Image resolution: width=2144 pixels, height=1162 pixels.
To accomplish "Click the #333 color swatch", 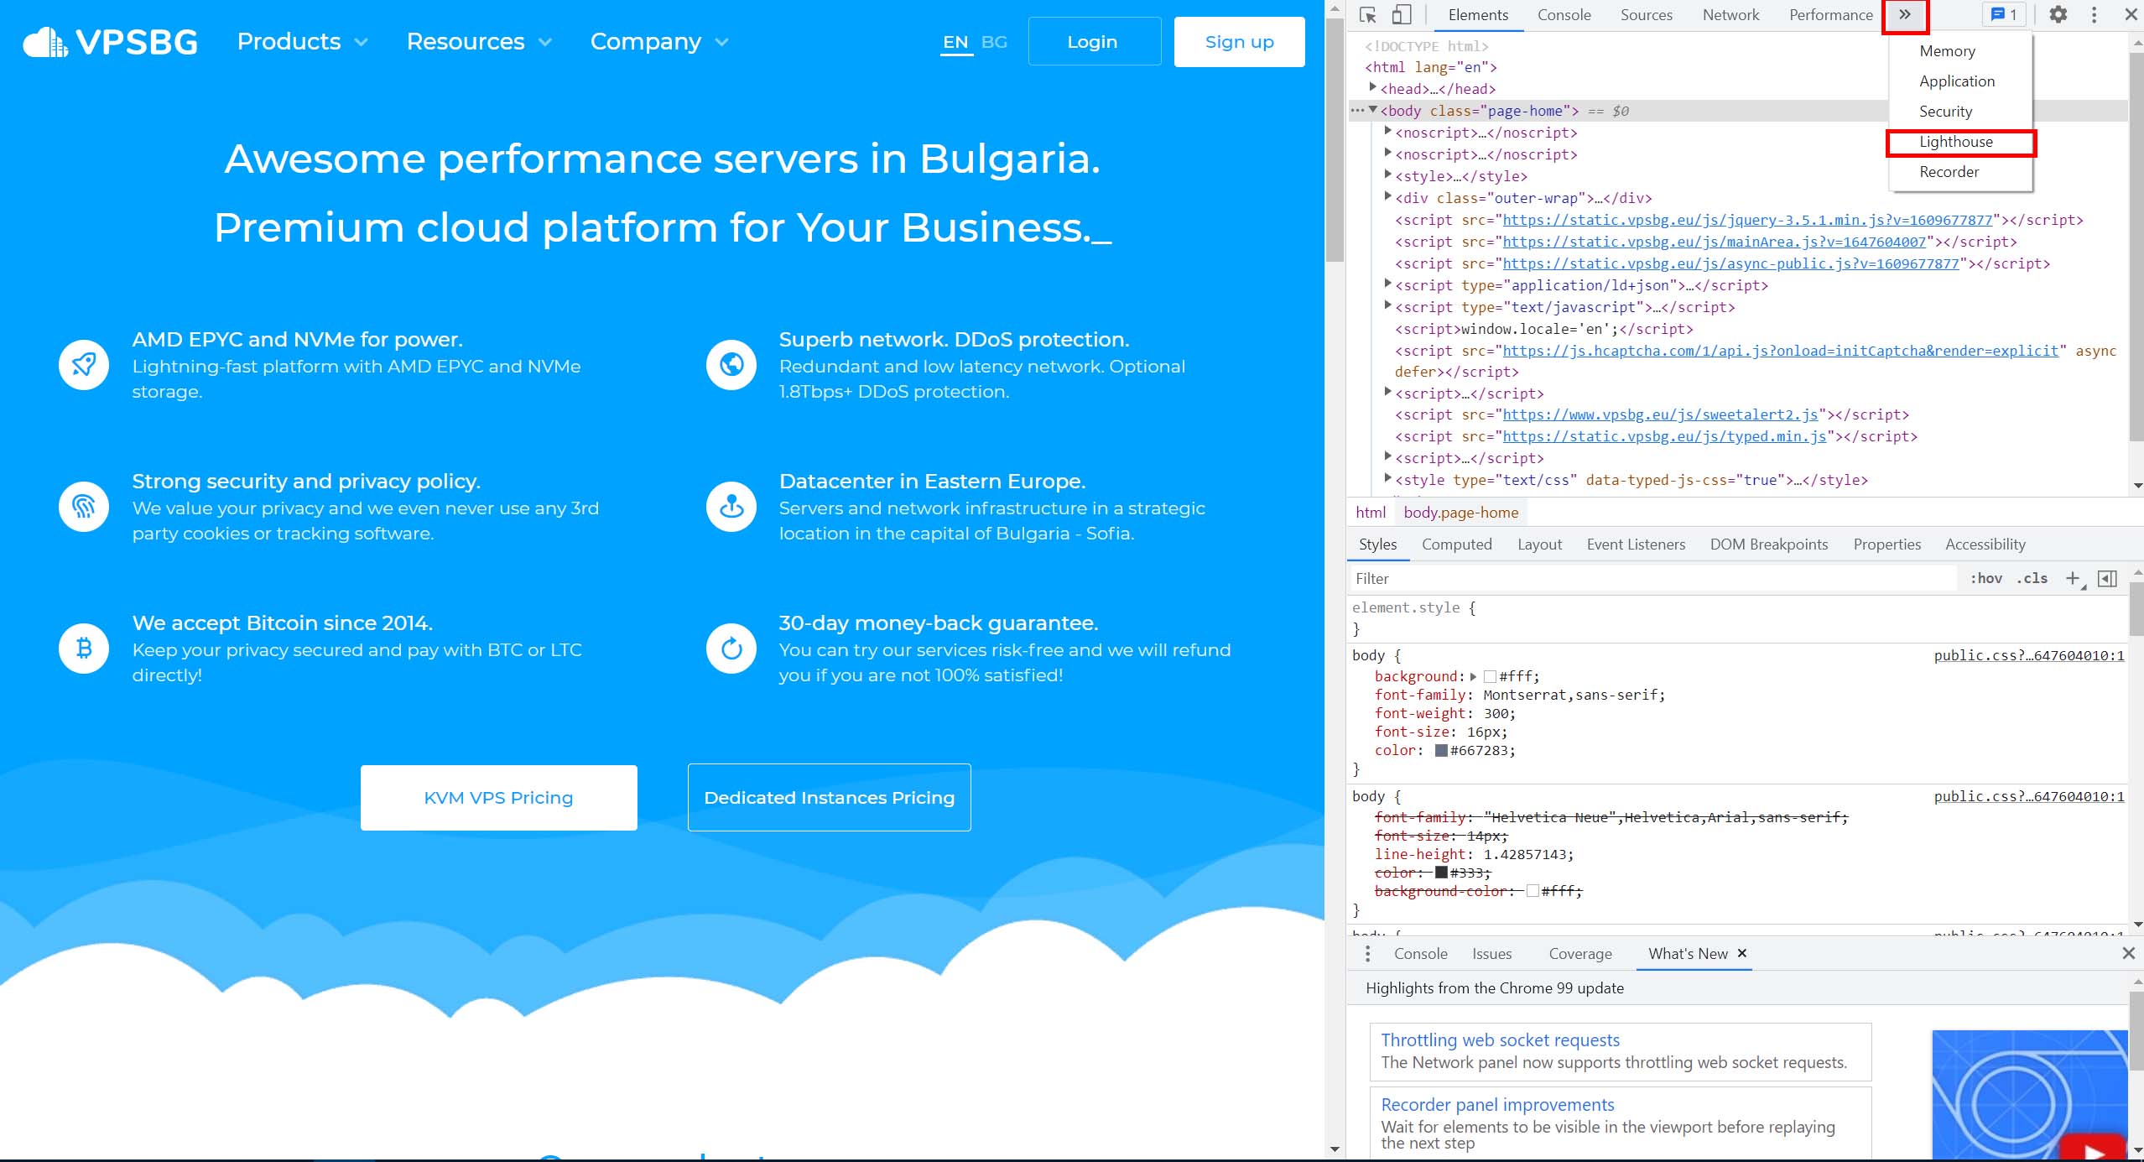I will [1441, 873].
